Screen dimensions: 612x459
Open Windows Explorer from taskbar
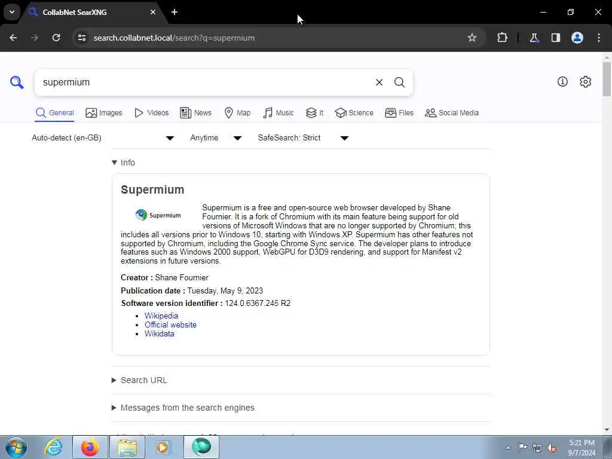pos(127,447)
